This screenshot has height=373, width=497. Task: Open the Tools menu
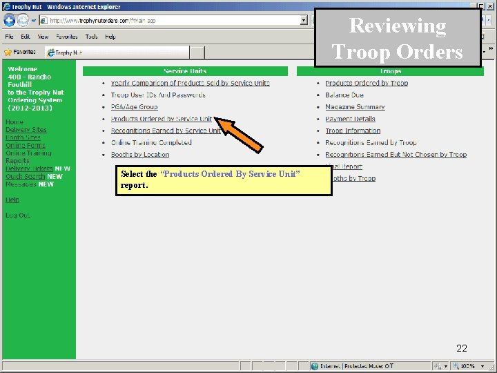point(91,37)
